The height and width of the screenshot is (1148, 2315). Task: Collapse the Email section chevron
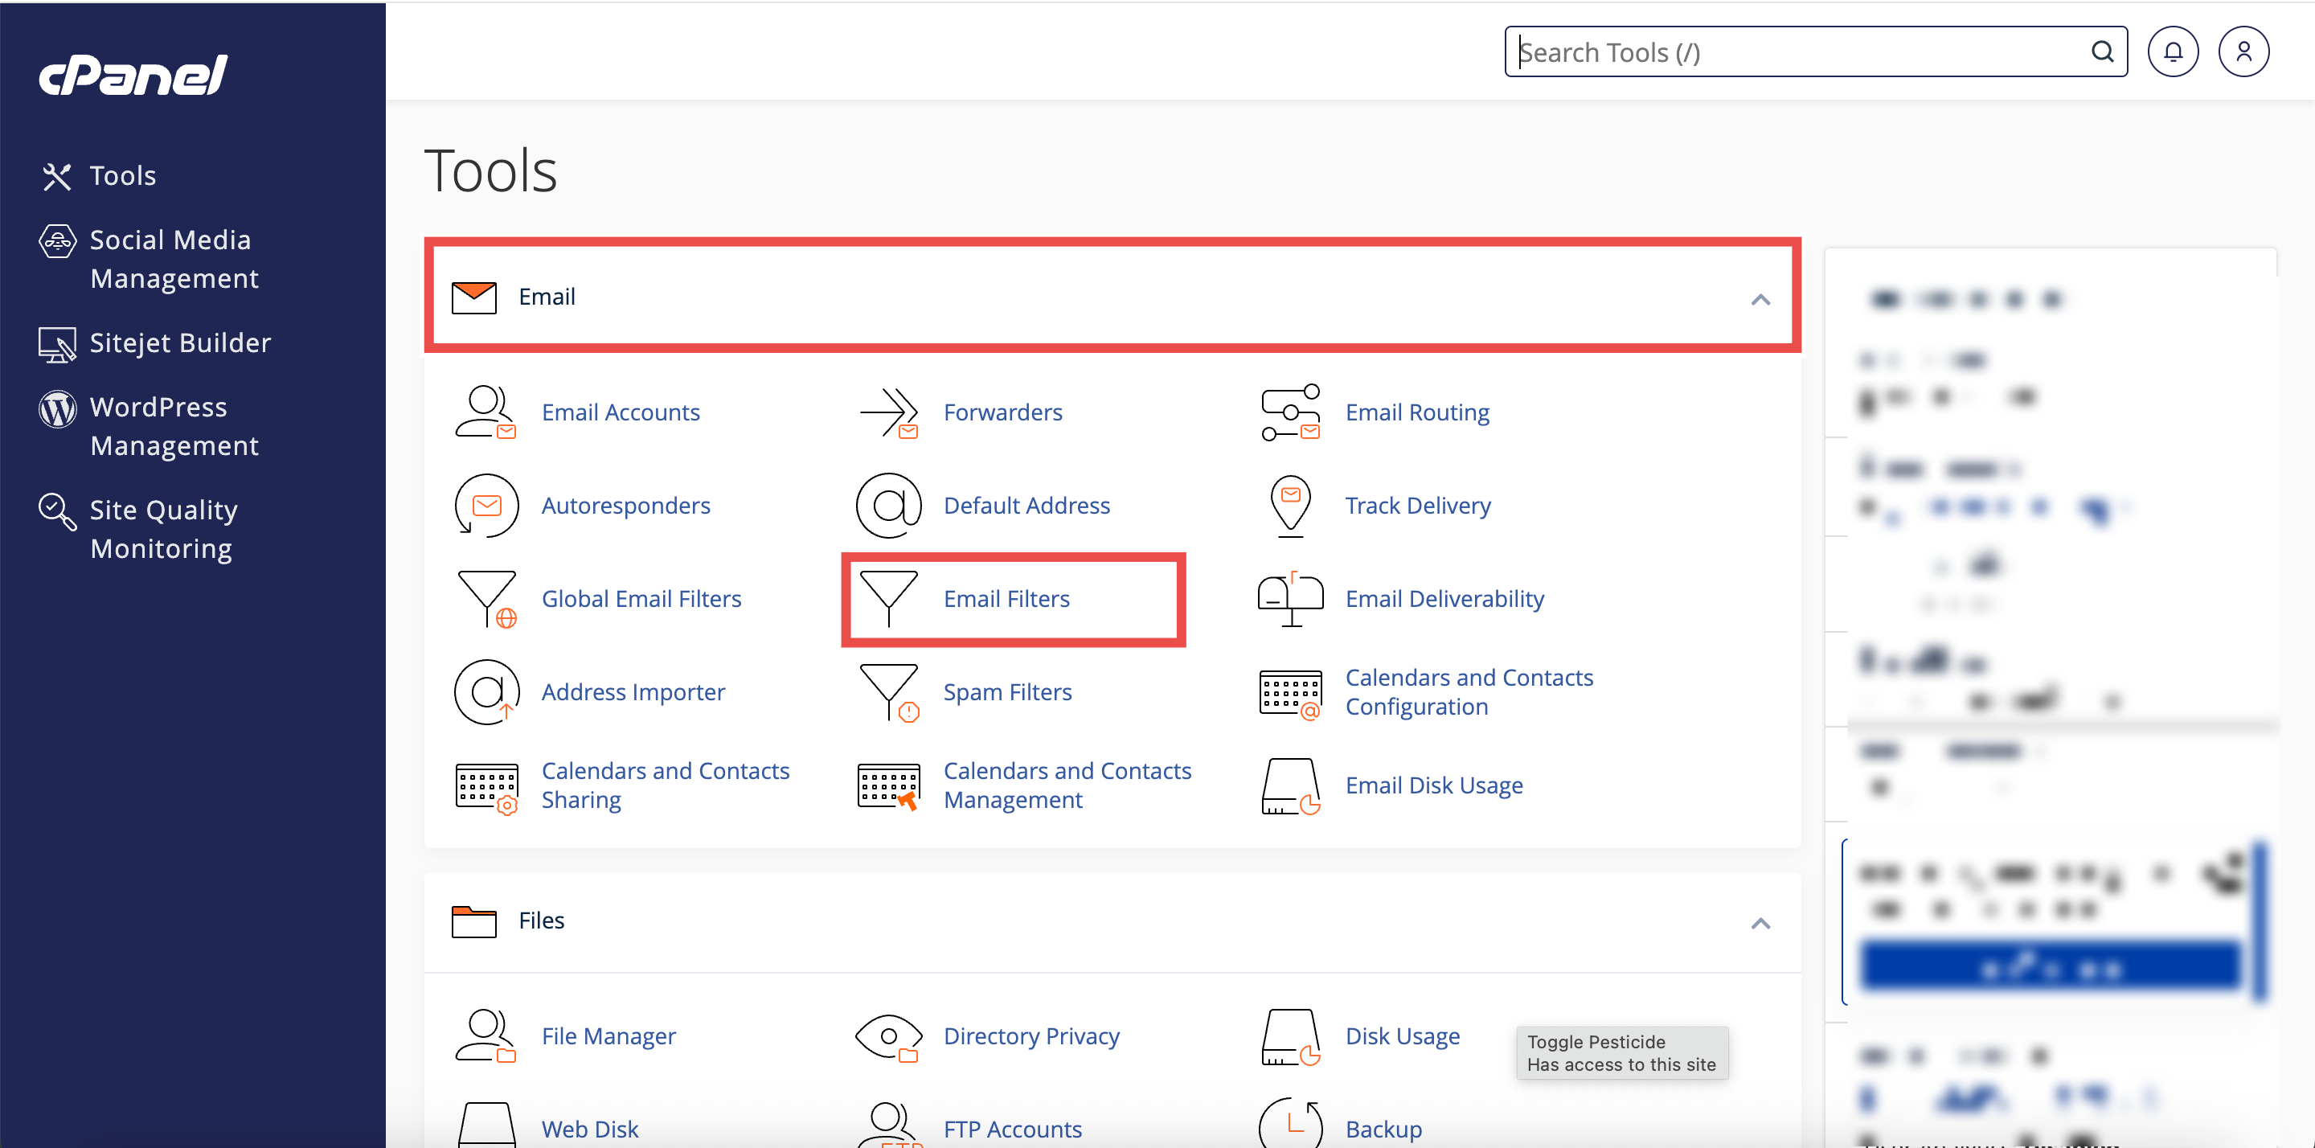[x=1760, y=299]
